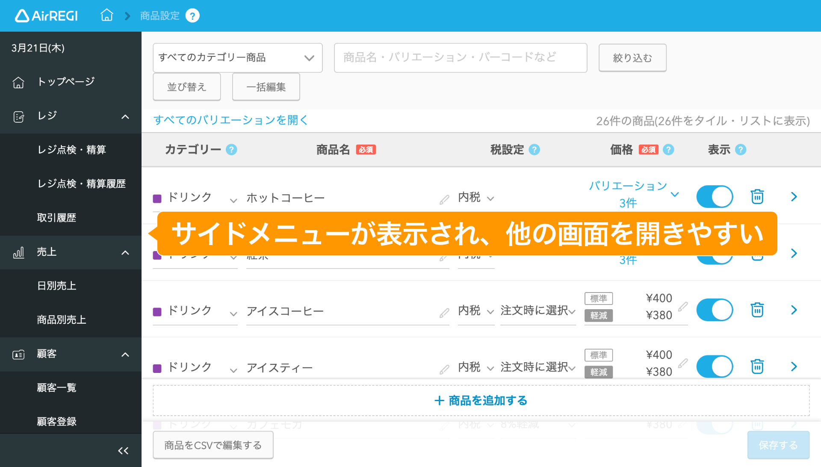The height and width of the screenshot is (467, 821).
Task: Collapse the 顧客 sidebar section chevron
Action: tap(125, 355)
